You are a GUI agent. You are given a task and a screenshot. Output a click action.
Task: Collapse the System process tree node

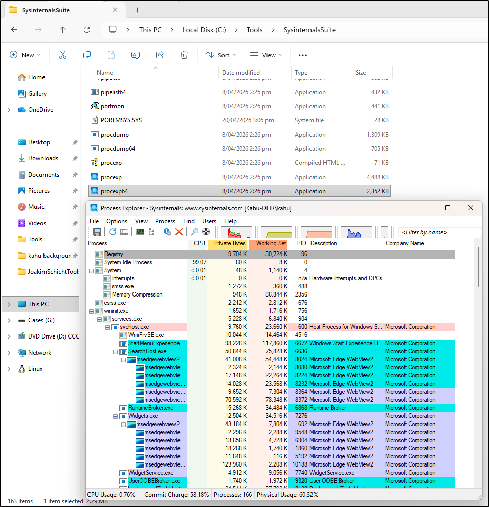(91, 271)
